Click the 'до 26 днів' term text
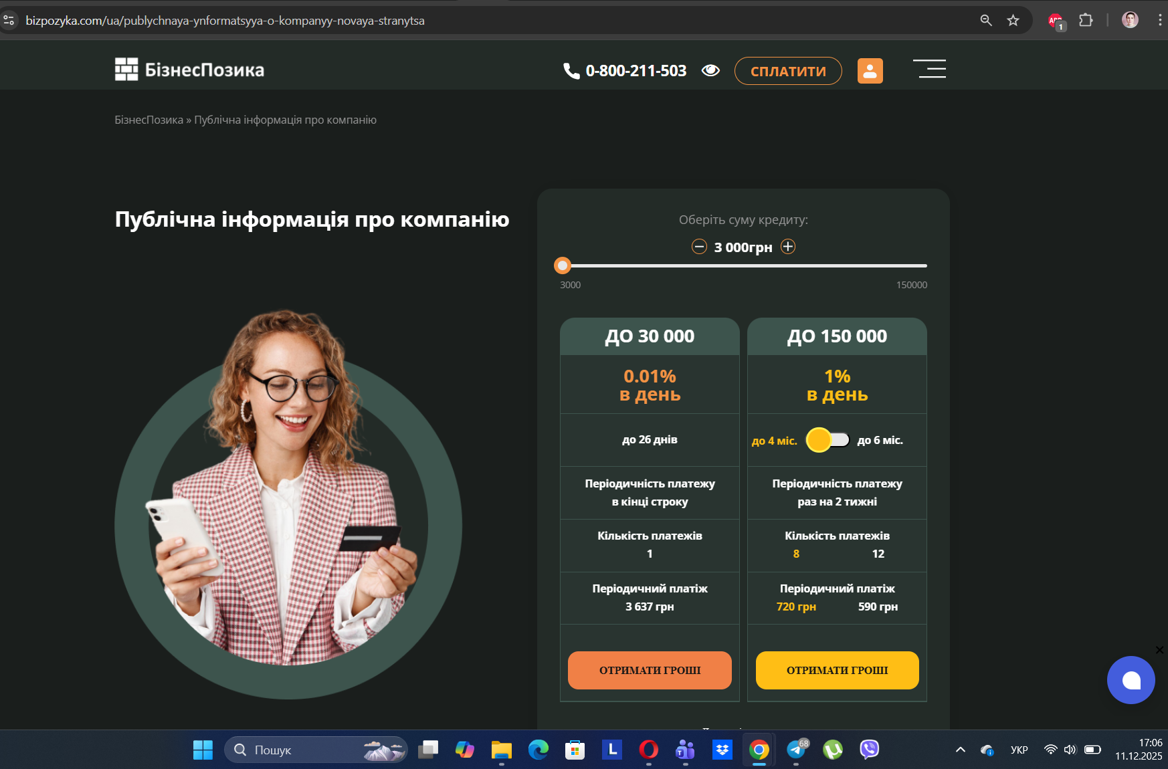 click(x=650, y=439)
